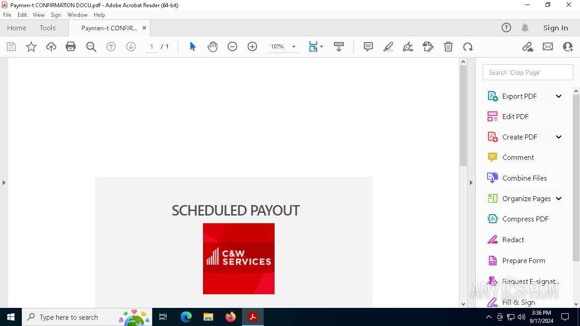Screen dimensions: 580x326
Task: Expand the Organize Pages options chevron
Action: (559, 198)
